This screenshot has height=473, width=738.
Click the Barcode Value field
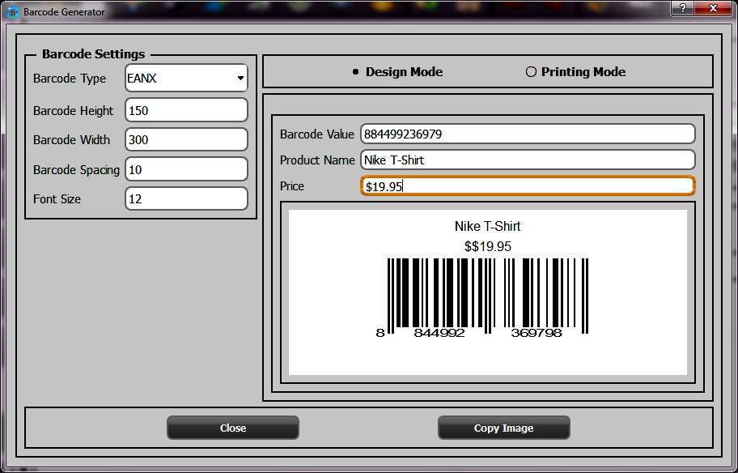tap(526, 134)
